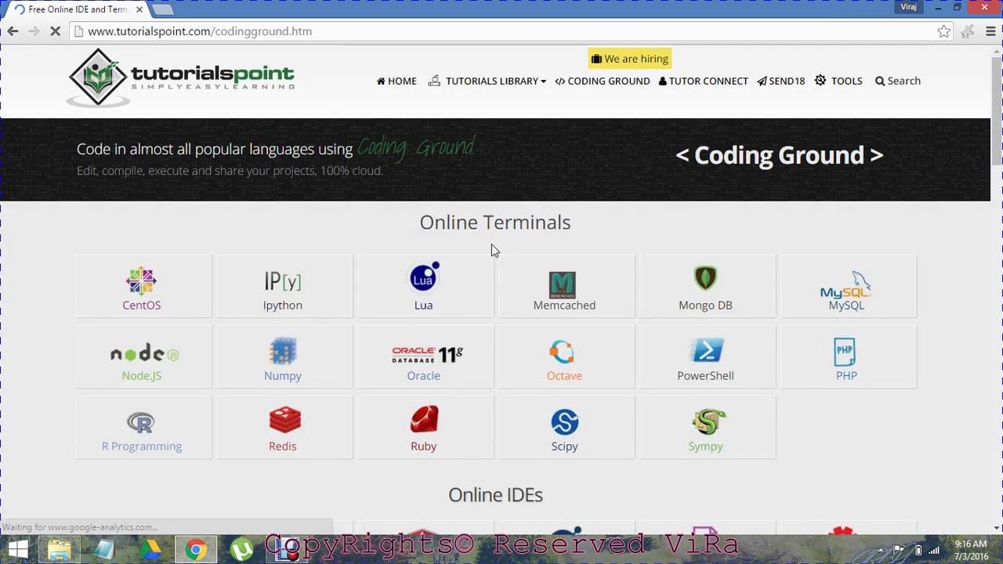Click the scrollbar down arrow
This screenshot has width=1003, height=564.
[996, 528]
